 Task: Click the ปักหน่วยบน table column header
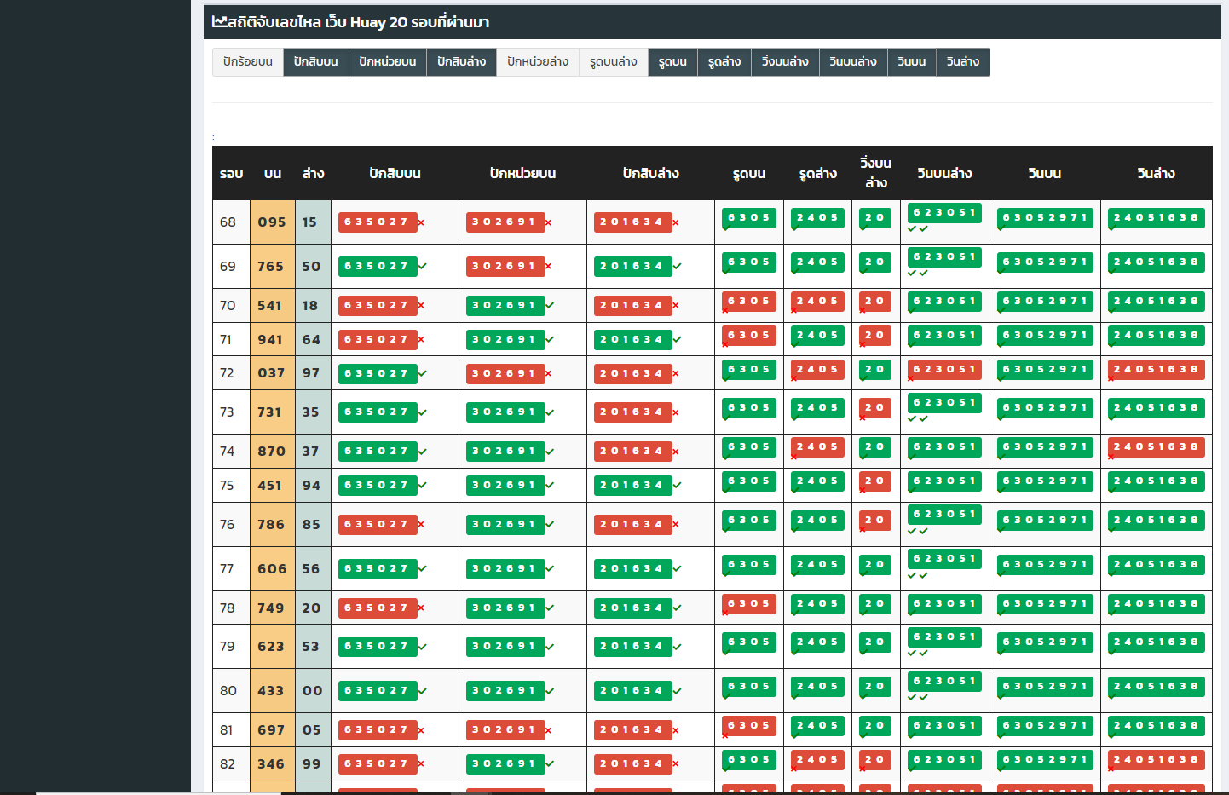[x=523, y=173]
